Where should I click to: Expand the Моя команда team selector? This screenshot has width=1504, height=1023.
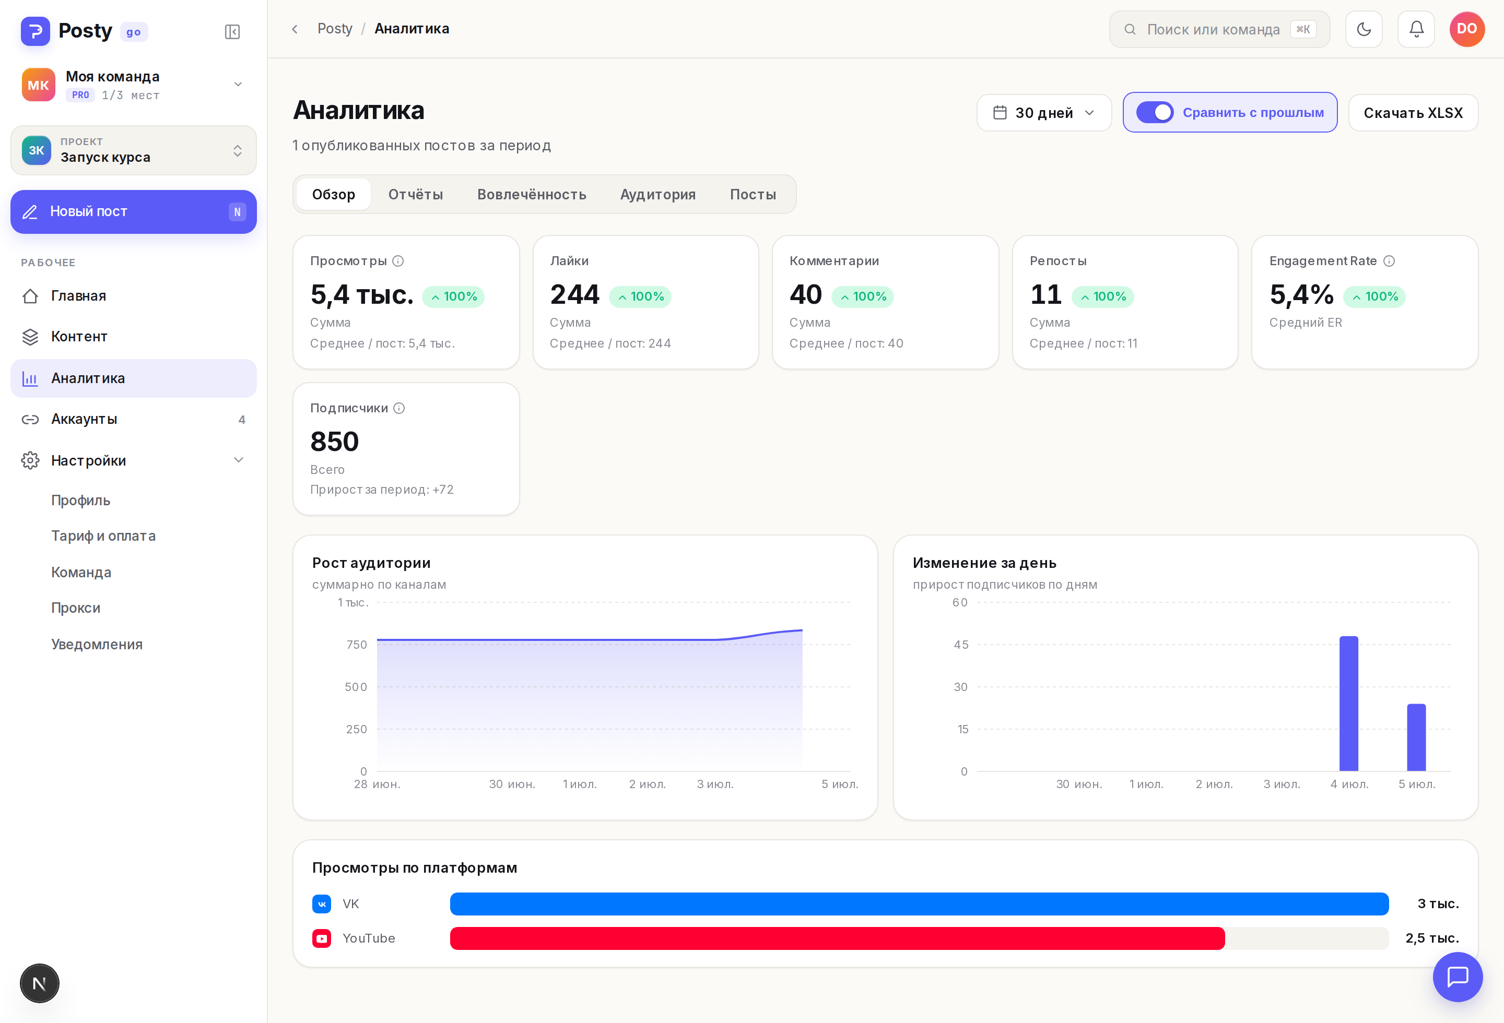(x=133, y=85)
